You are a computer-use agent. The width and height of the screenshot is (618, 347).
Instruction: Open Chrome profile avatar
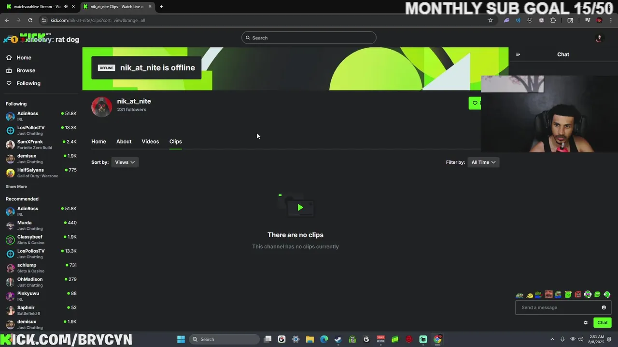(599, 20)
